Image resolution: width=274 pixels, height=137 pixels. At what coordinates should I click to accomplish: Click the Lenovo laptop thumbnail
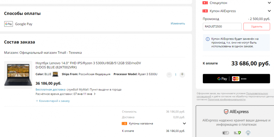pos(18,75)
